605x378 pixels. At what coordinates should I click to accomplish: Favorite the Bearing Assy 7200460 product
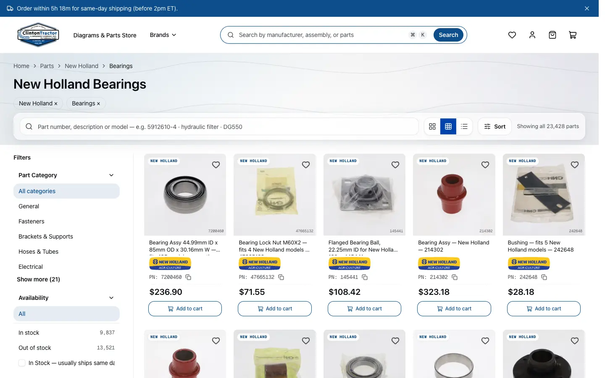216,165
